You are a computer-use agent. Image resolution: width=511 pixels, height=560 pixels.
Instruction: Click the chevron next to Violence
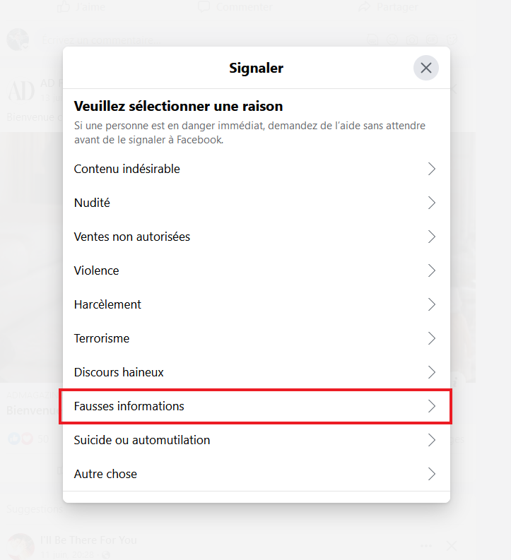(x=431, y=270)
